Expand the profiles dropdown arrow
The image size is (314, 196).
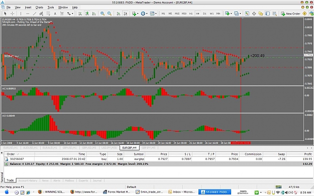coord(231,14)
